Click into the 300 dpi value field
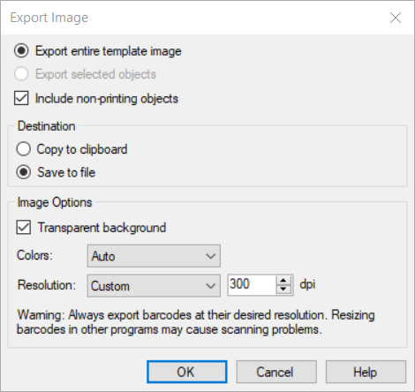Viewport: 415px width, 392px height. (x=252, y=284)
